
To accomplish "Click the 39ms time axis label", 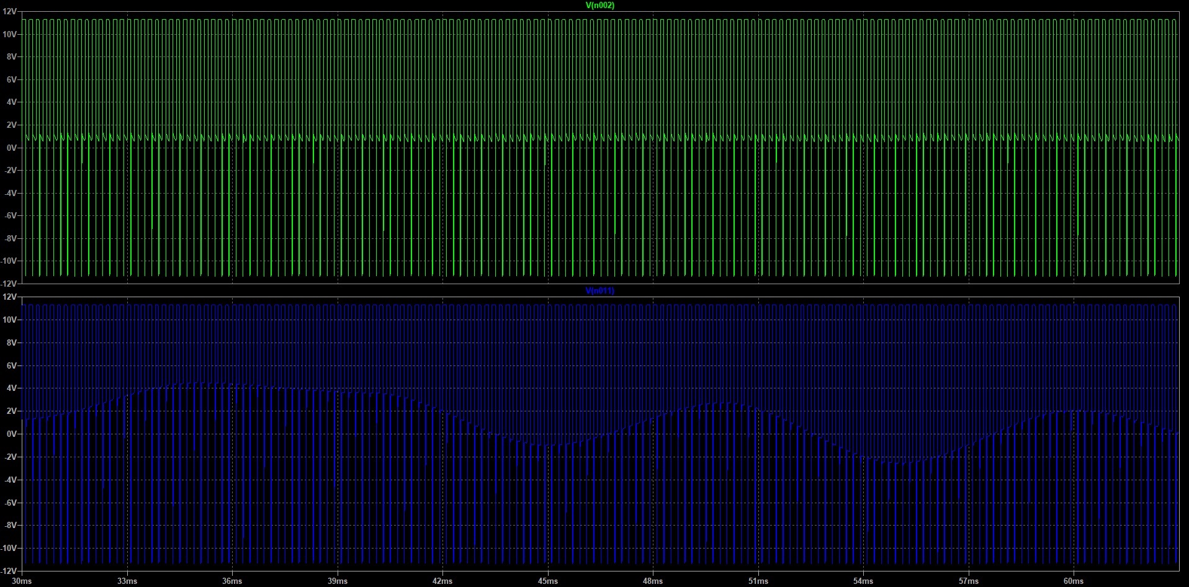I will click(338, 581).
